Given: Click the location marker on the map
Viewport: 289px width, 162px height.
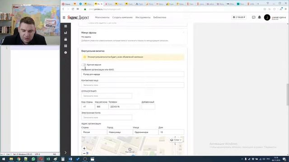Looking at the screenshot, I should 130,149.
